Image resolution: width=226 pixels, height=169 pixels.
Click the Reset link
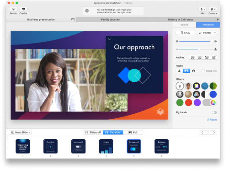[212, 120]
